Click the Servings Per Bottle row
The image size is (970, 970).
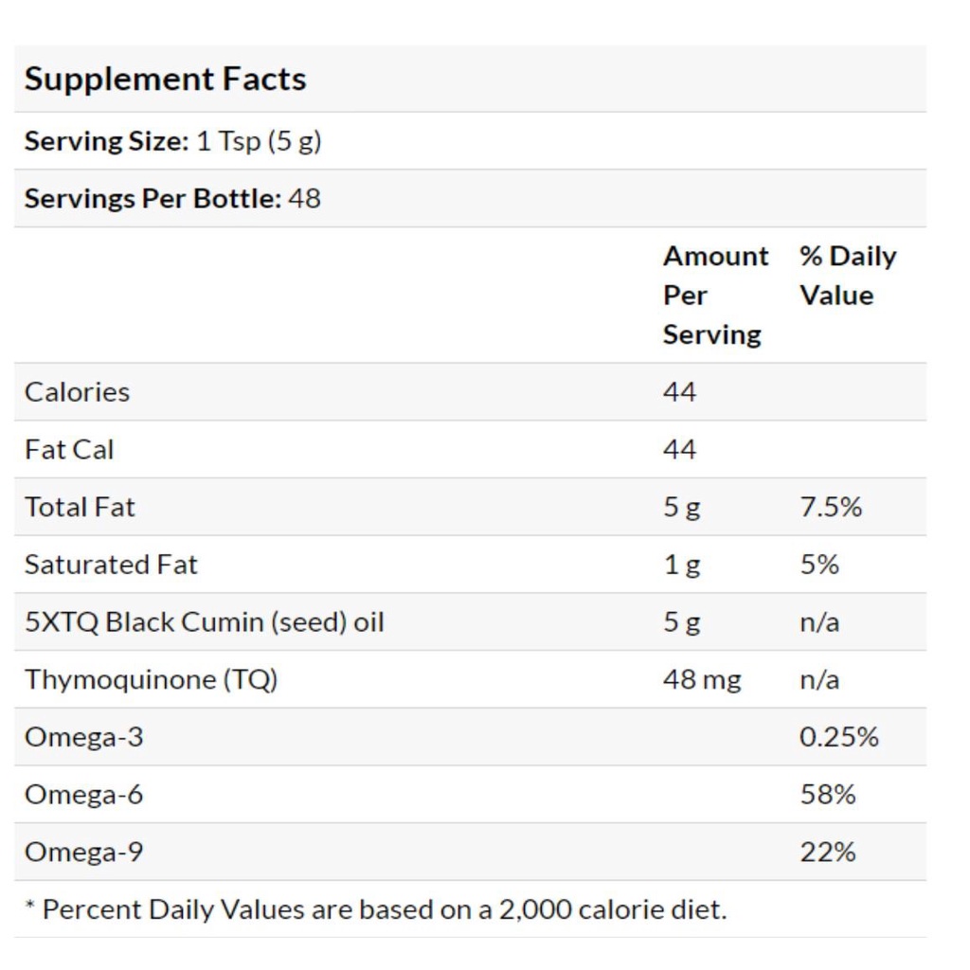pos(172,199)
